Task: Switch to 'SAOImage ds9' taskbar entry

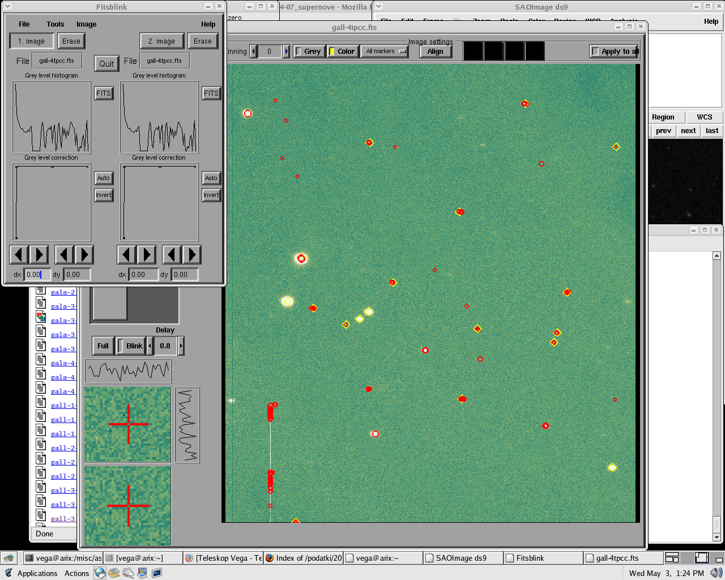Action: pyautogui.click(x=463, y=558)
